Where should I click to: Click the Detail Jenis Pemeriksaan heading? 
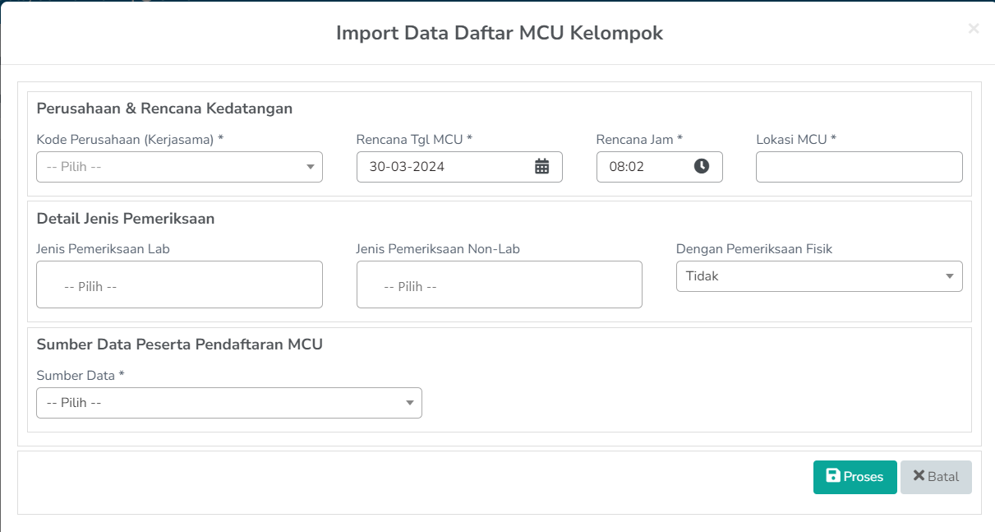point(126,219)
